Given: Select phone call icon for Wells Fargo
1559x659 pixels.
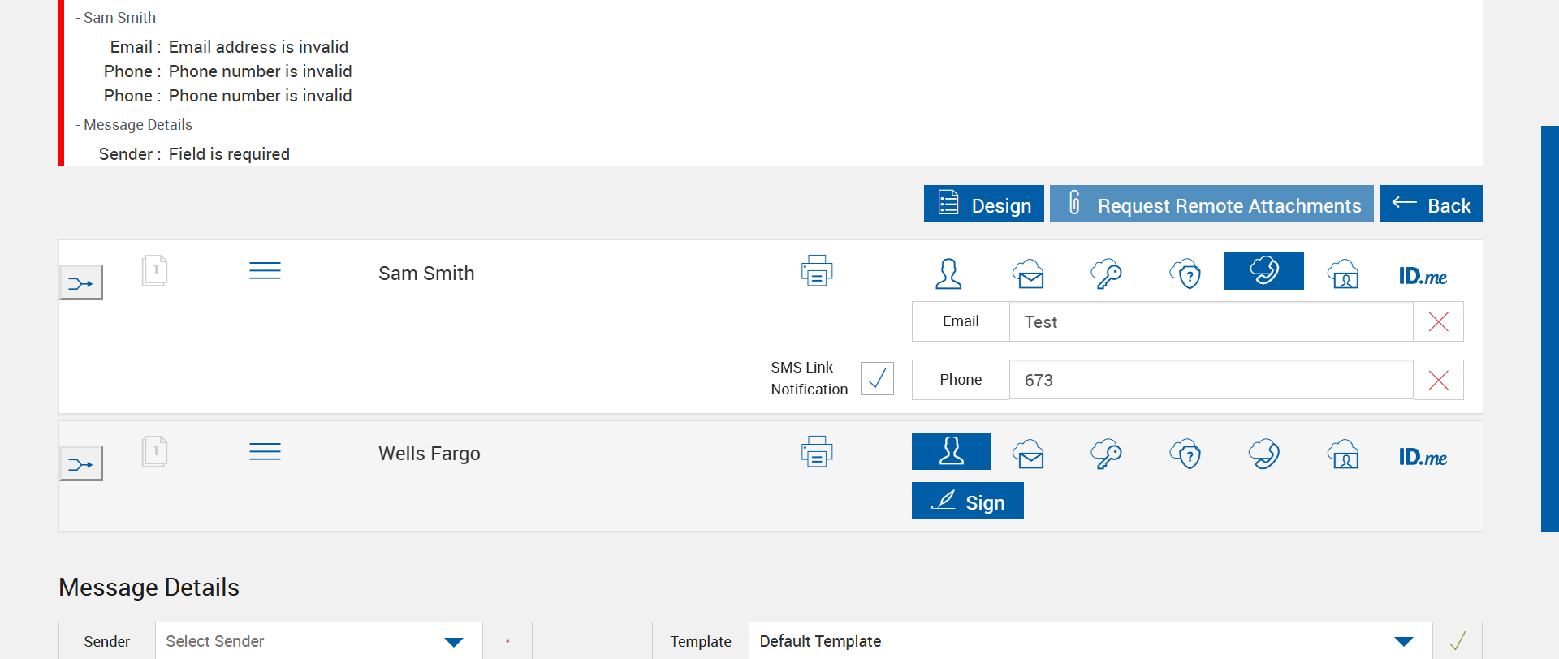Looking at the screenshot, I should point(1264,454).
